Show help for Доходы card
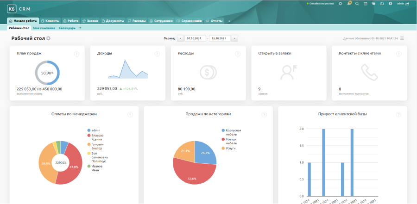This screenshot has width=417, height=204. tap(157, 54)
